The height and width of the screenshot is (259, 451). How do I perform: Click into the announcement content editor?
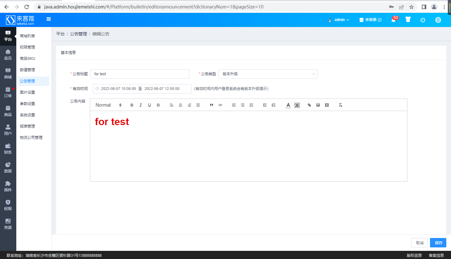249,146
